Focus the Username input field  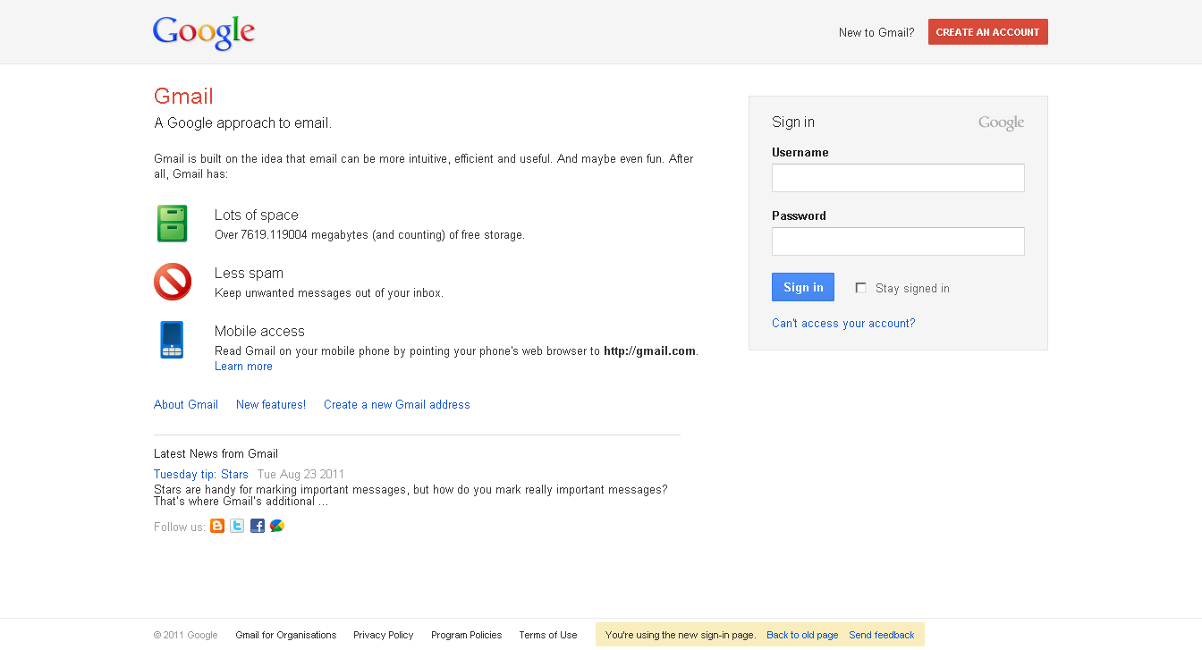coord(898,178)
